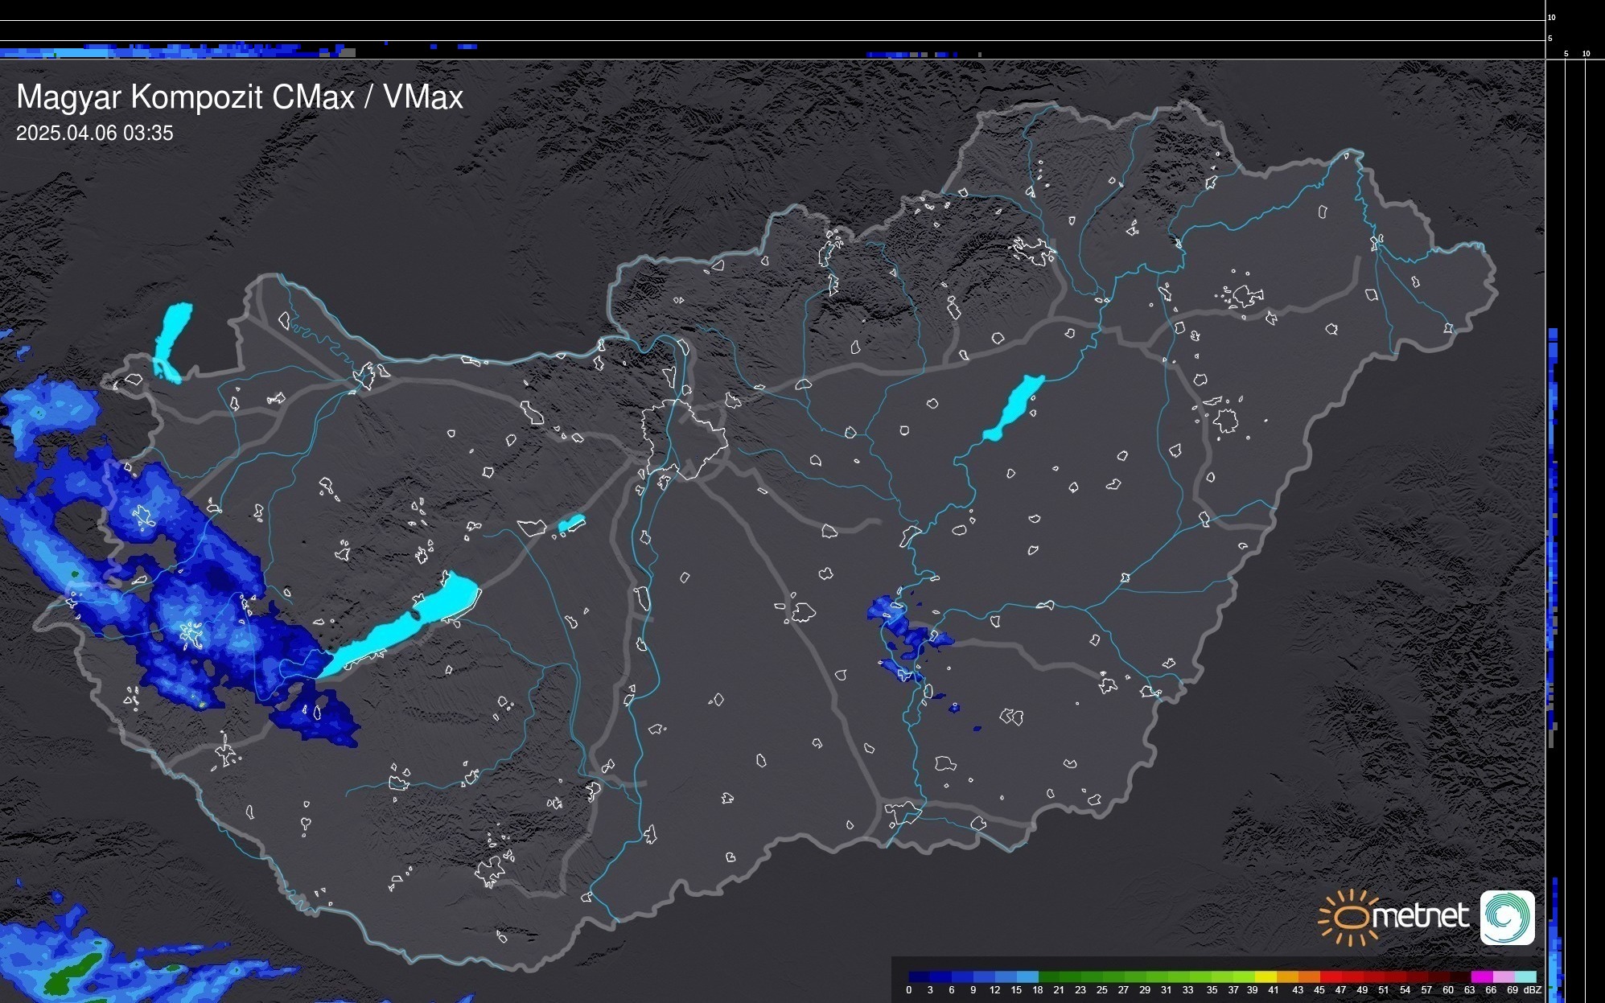Click the teal swirl app logo
The height and width of the screenshot is (1003, 1605).
[1507, 917]
